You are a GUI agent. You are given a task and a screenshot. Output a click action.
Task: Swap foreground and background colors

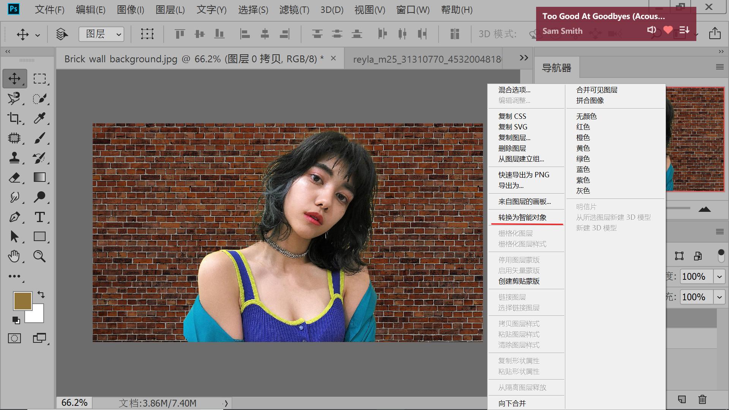coord(41,295)
